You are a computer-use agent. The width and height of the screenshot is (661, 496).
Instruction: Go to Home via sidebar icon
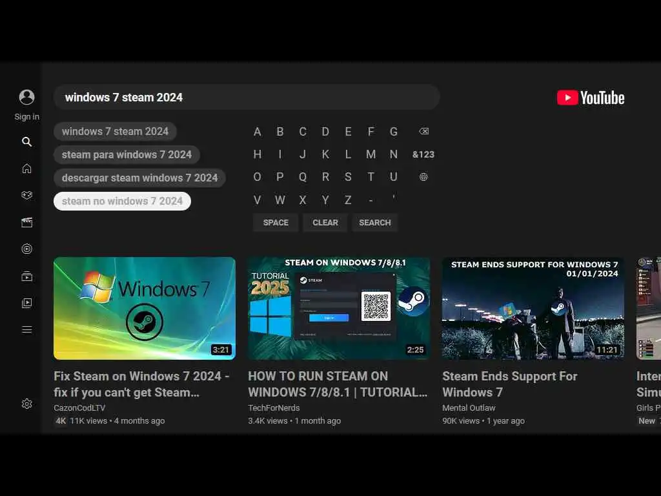pyautogui.click(x=26, y=169)
